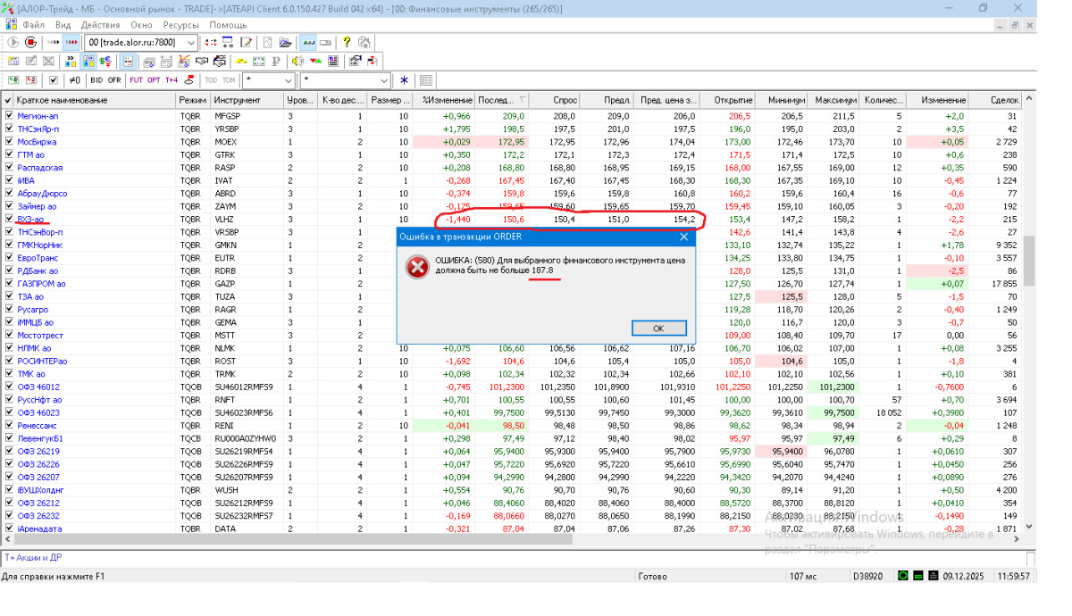This screenshot has height=616, width=1072.
Task: Open the Ресурсы menu
Action: (x=180, y=25)
